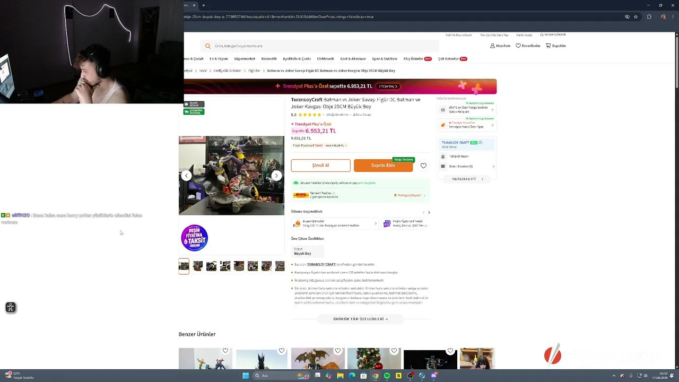679x382 pixels.
Task: Bookmark this page with the star icon
Action: [x=636, y=16]
